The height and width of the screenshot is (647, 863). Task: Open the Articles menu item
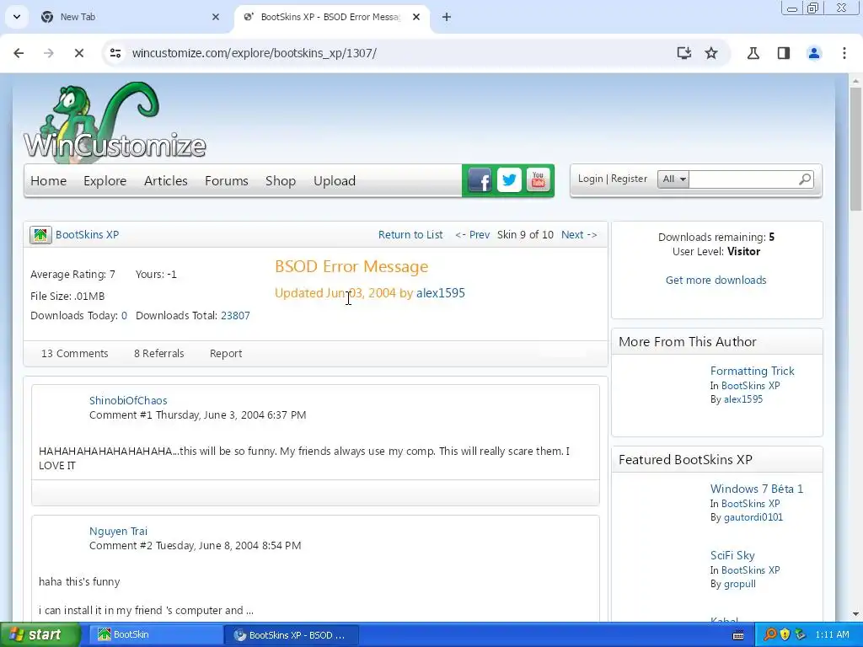[166, 181]
